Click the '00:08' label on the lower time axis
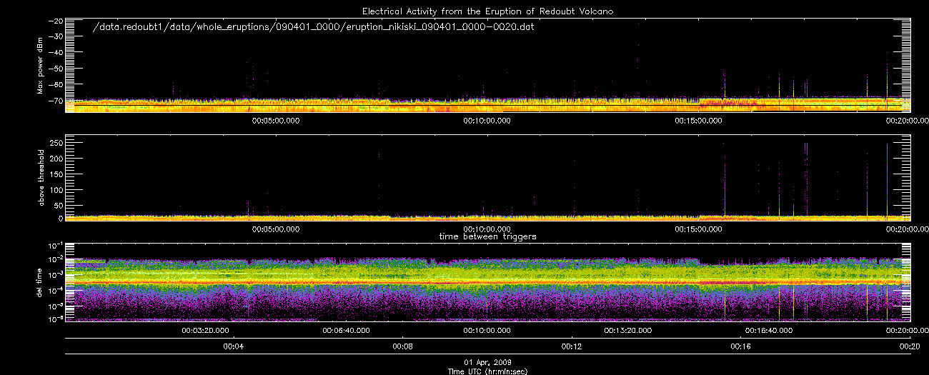Screen dimensions: 929x375 click(x=402, y=346)
